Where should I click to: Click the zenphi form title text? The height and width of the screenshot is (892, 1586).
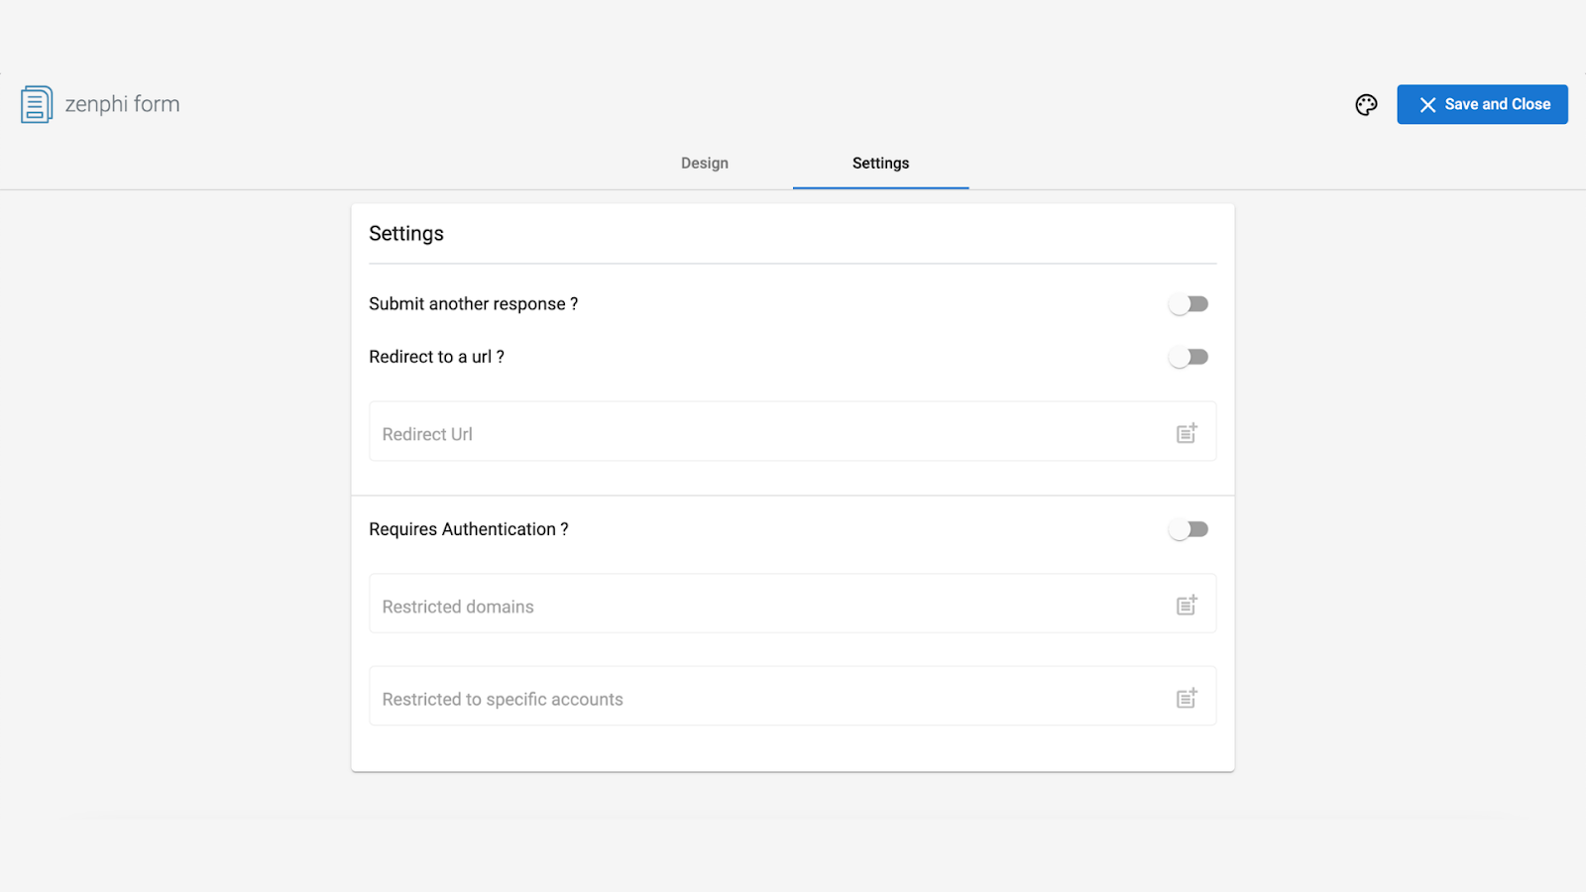[123, 104]
